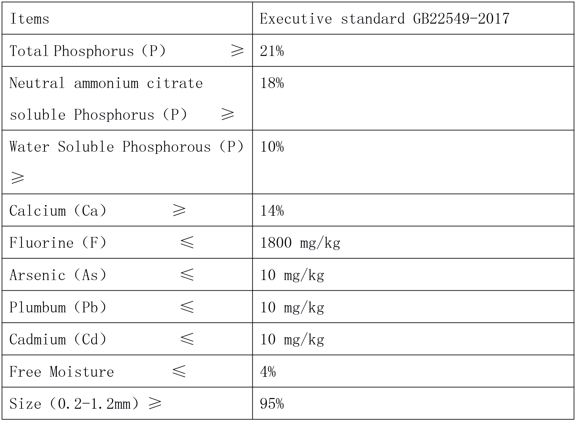
Task: Click the "Fluorine (F)" cell
Action: pyautogui.click(x=58, y=243)
